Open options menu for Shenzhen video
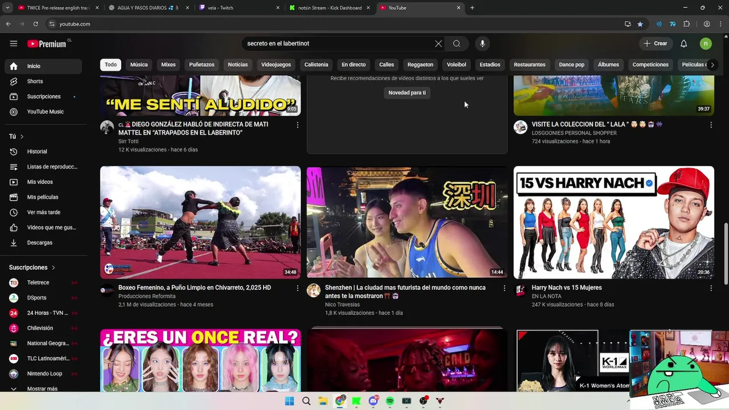The height and width of the screenshot is (410, 729). point(504,288)
